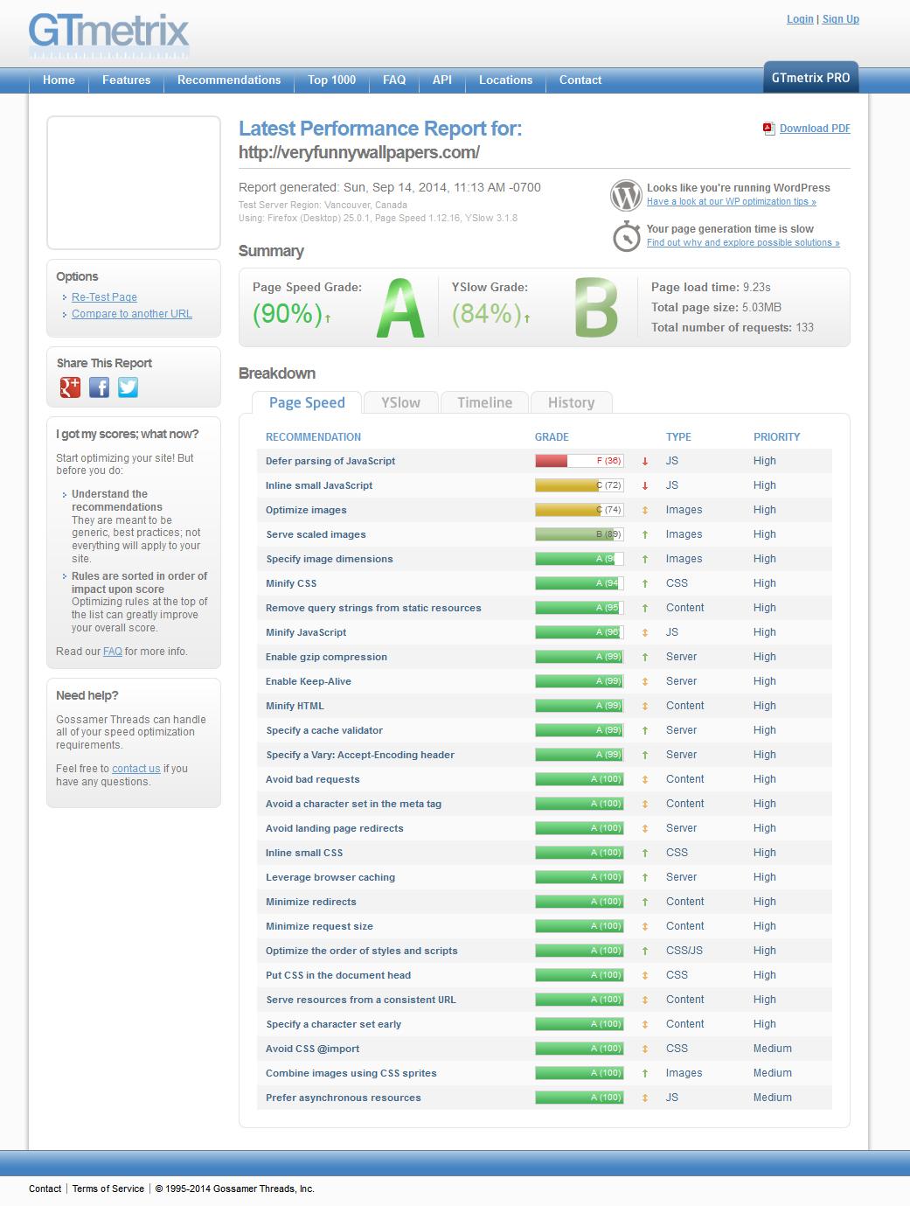Open Compare to another URL link
This screenshot has height=1206, width=910.
point(131,314)
